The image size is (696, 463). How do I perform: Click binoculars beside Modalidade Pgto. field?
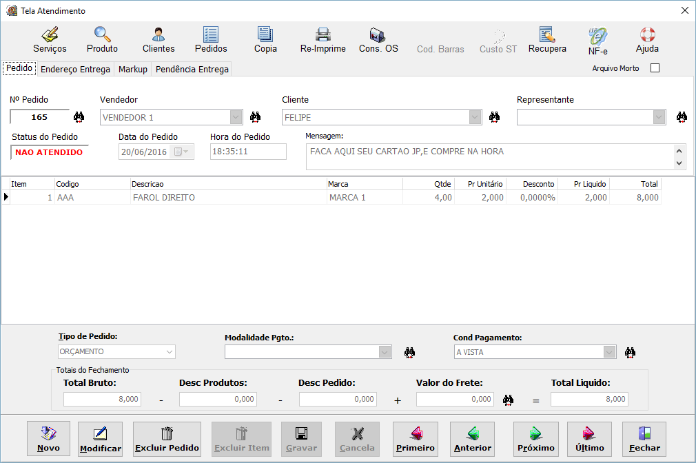click(410, 353)
